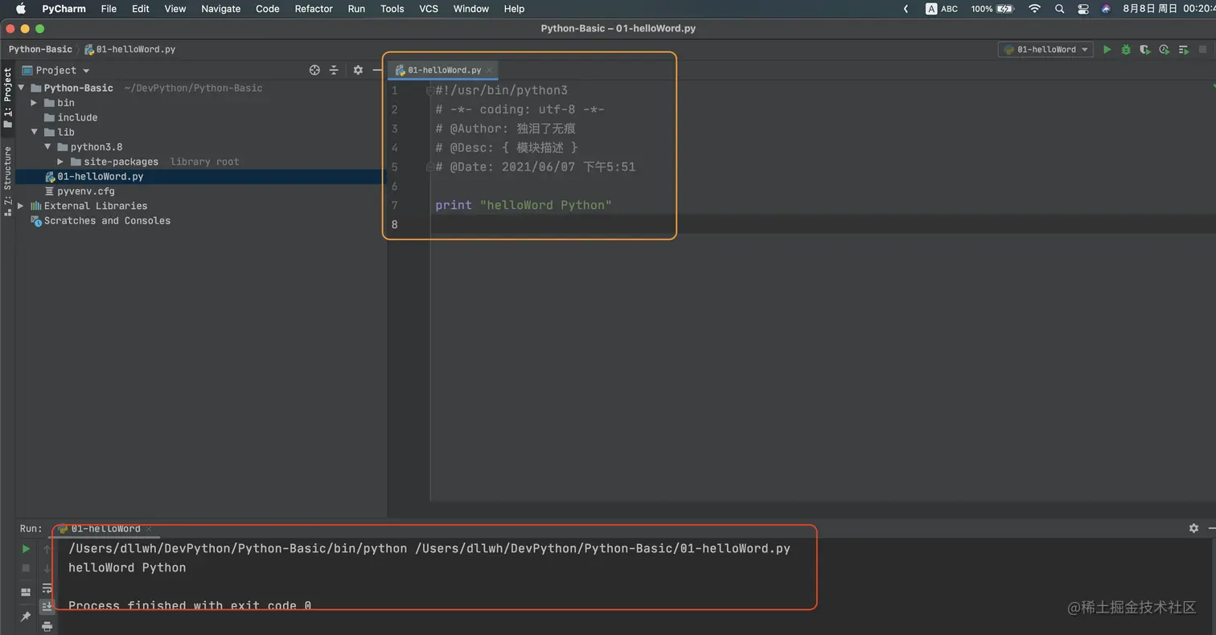Open the Refactor menu
1216x635 pixels.
pos(314,9)
